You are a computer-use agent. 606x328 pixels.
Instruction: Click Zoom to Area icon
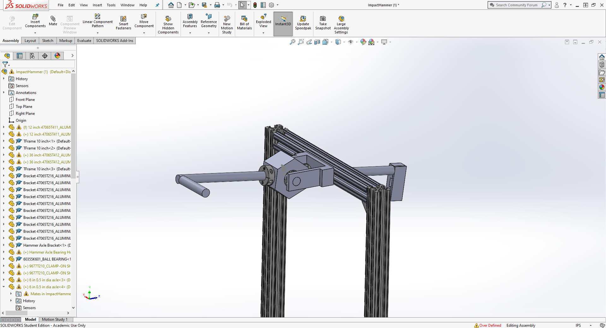click(301, 42)
